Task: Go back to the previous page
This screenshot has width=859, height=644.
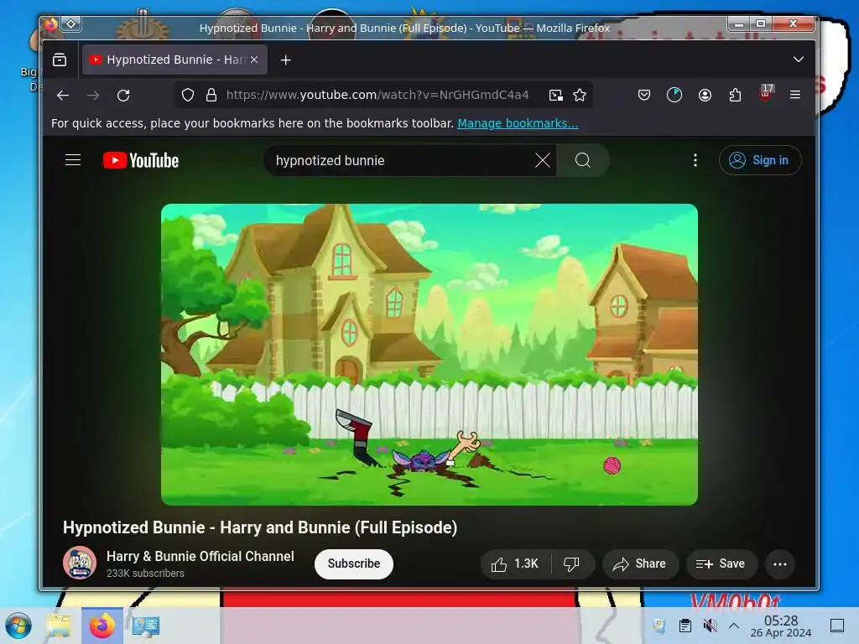Action: [63, 96]
